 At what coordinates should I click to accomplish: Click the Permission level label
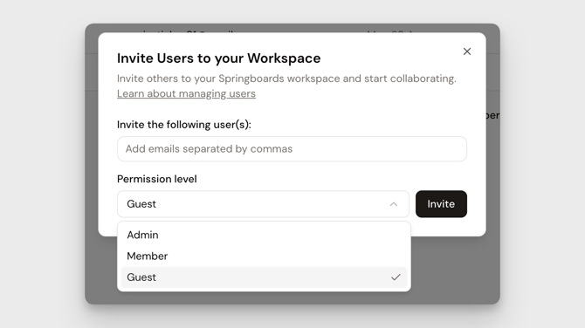point(156,179)
